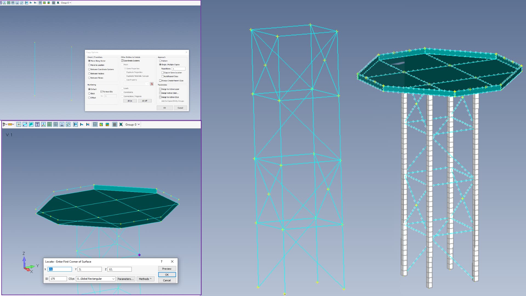Screen dimensions: 526x296
Task: Click the gradient color shading icon
Action: point(101,124)
